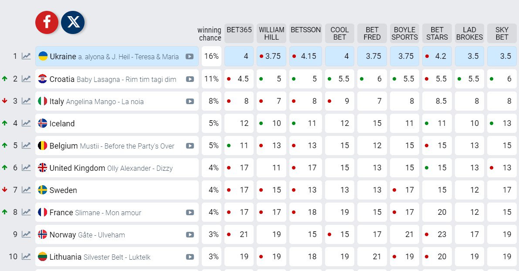519x271 pixels.
Task: Open the United Kingdom entry link
Action: (x=77, y=168)
